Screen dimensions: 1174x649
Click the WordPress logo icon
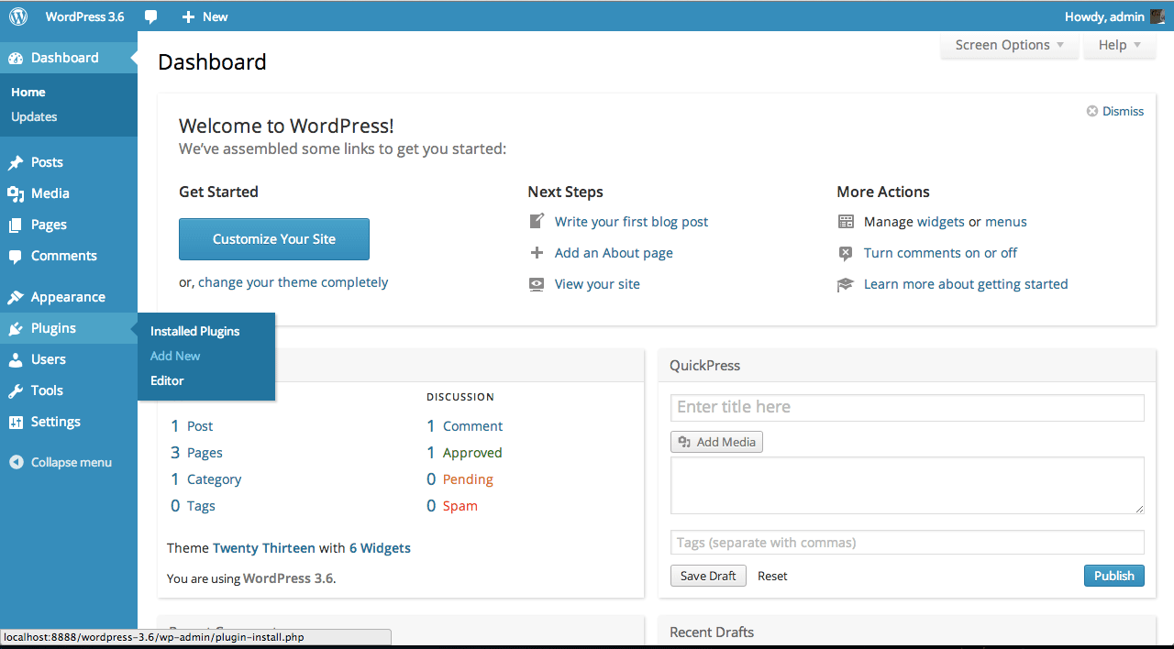(x=18, y=16)
